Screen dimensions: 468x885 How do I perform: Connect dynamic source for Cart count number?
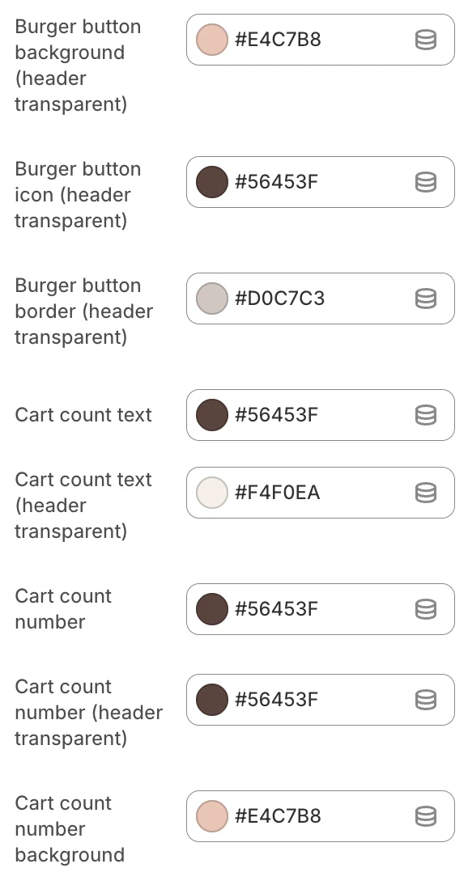(x=426, y=609)
